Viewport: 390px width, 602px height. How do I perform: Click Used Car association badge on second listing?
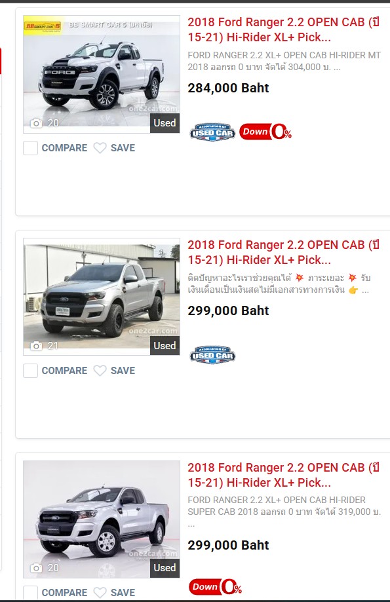pos(212,355)
